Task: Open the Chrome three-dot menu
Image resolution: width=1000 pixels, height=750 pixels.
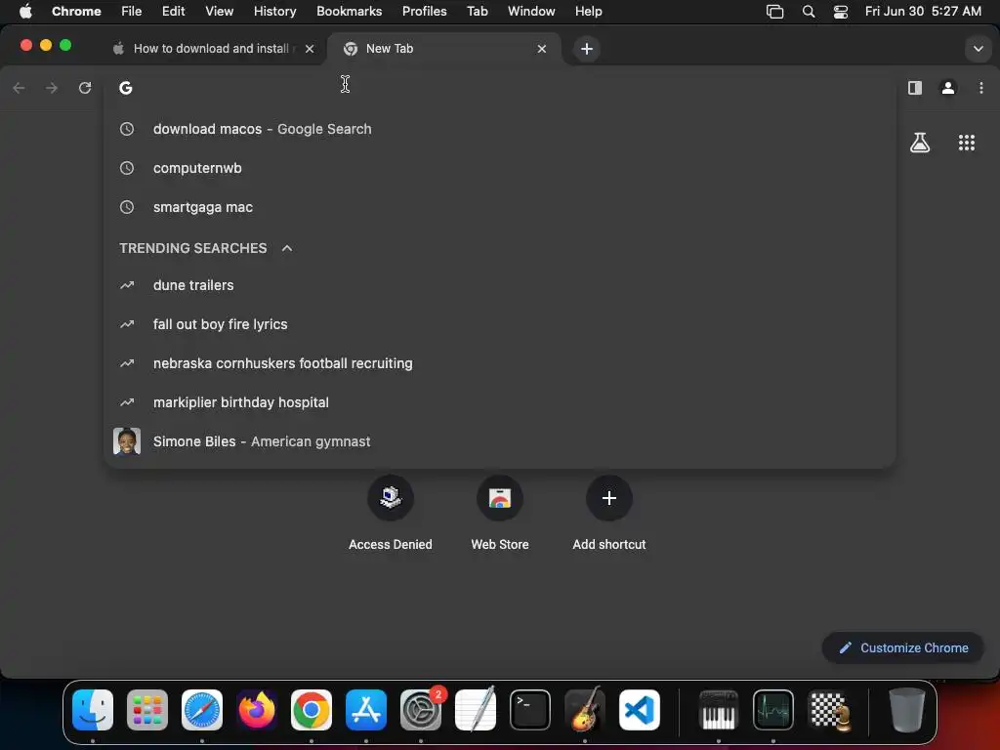Action: pos(980,88)
